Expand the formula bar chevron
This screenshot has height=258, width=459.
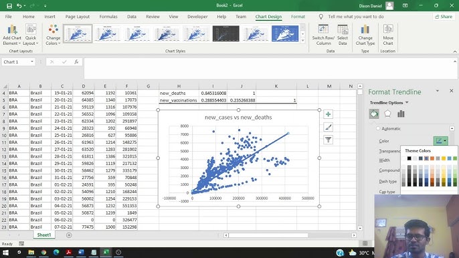(455, 61)
